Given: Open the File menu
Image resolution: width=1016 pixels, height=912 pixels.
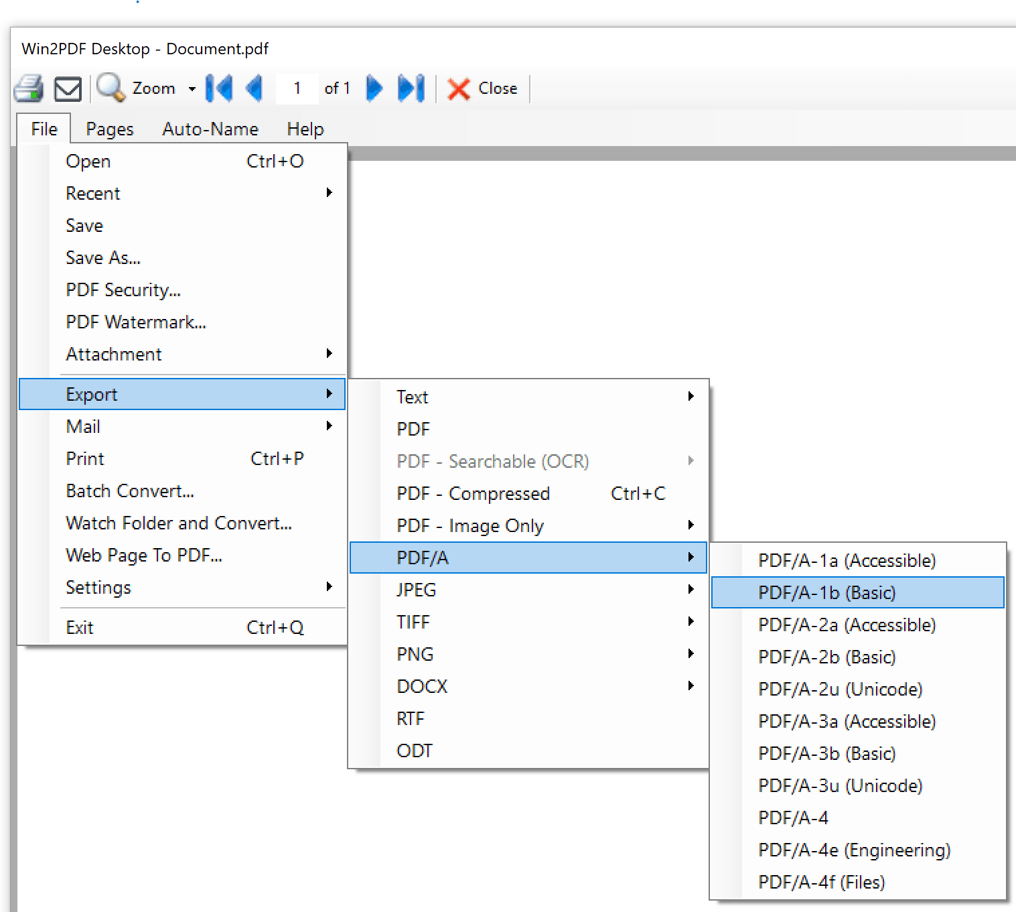Looking at the screenshot, I should pyautogui.click(x=44, y=129).
